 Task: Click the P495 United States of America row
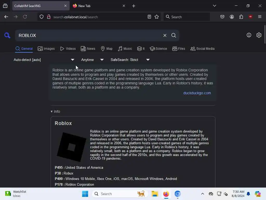point(79,168)
